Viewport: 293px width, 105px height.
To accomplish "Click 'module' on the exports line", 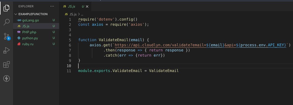I will (85, 71).
